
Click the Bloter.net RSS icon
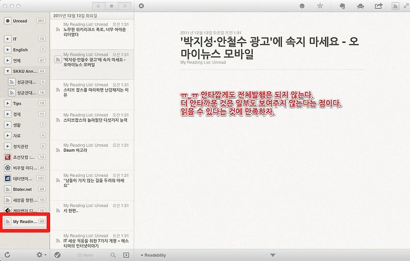coord(7,189)
